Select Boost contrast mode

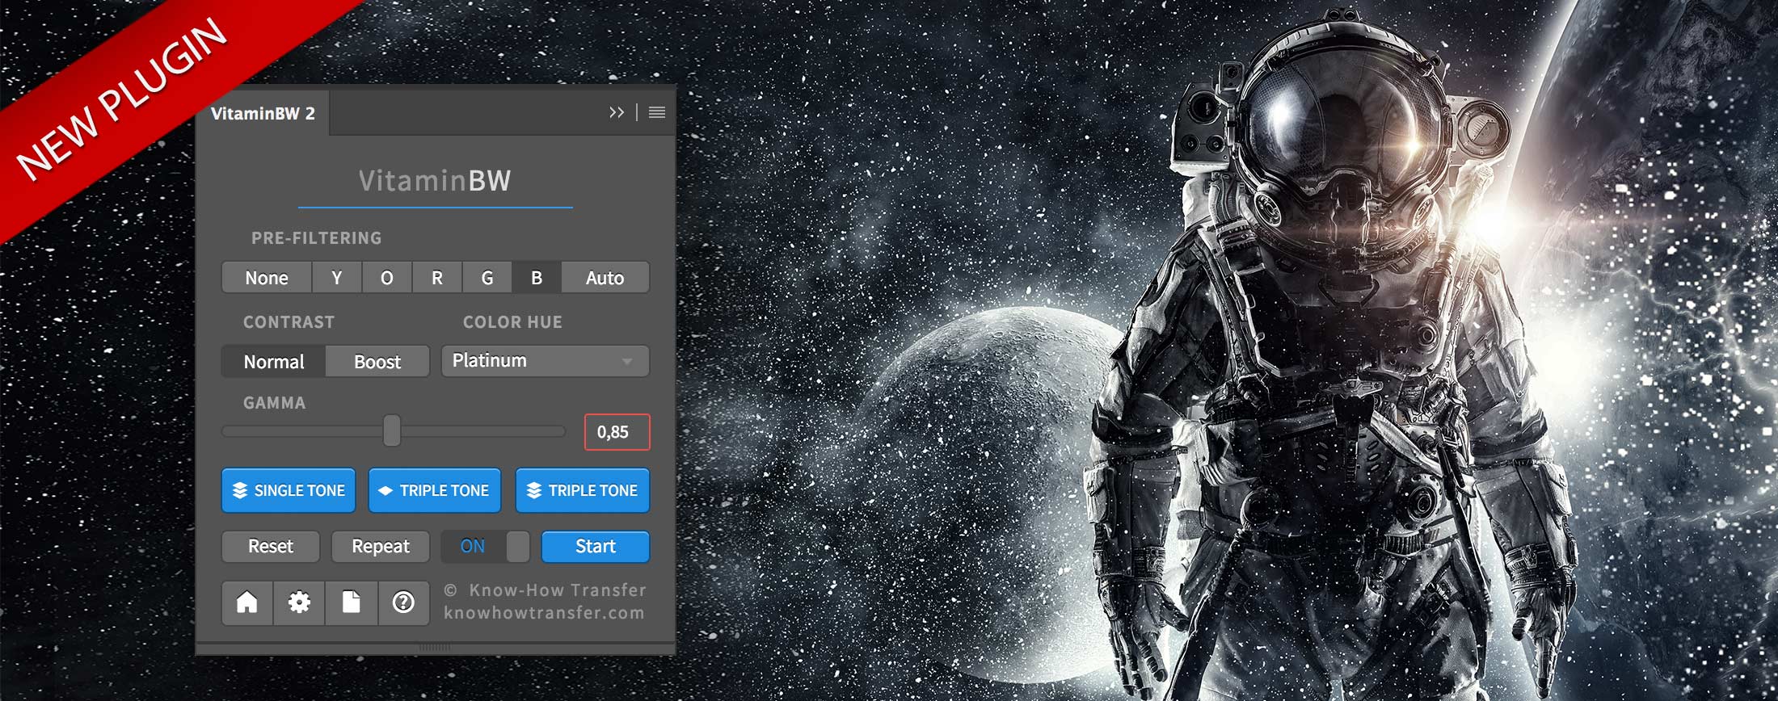(x=377, y=362)
